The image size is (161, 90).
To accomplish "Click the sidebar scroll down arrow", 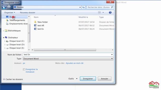I will [29, 50].
